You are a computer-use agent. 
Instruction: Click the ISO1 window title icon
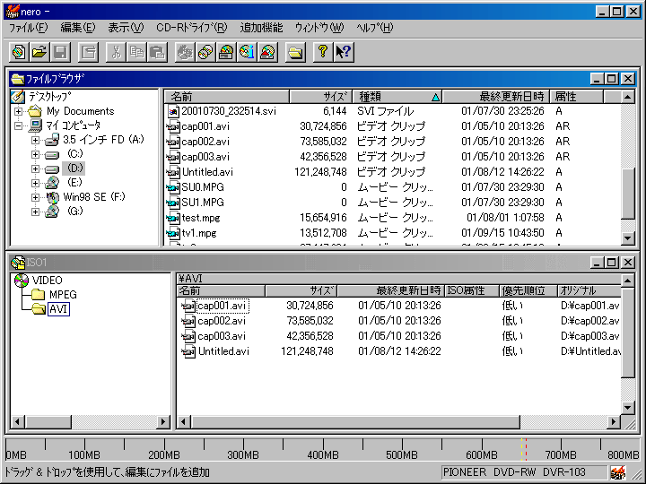(x=18, y=262)
